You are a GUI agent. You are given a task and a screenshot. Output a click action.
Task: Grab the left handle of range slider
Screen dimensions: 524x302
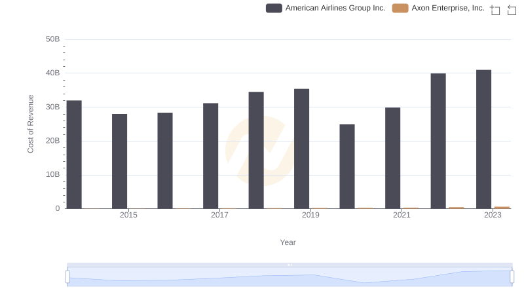tap(67, 276)
